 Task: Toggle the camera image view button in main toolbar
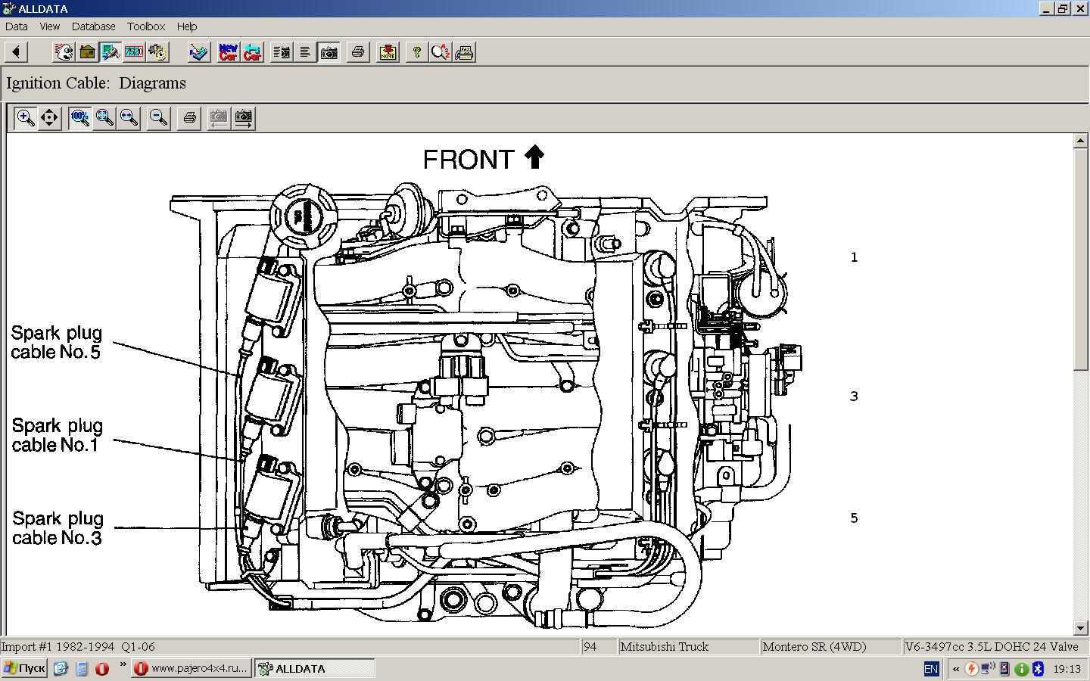329,52
